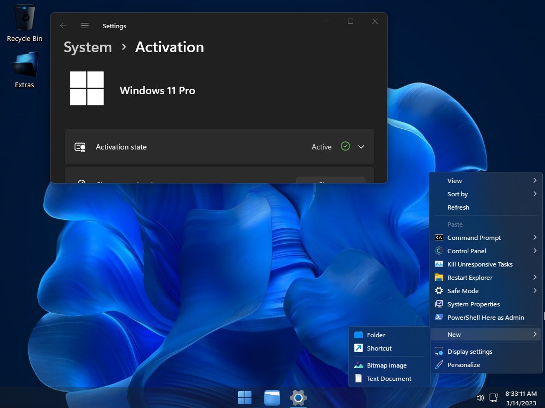Choose Text Document in New submenu

[x=389, y=379]
